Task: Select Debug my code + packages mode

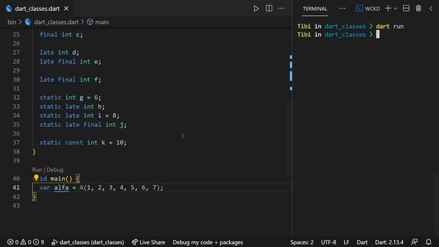Action: (208, 242)
